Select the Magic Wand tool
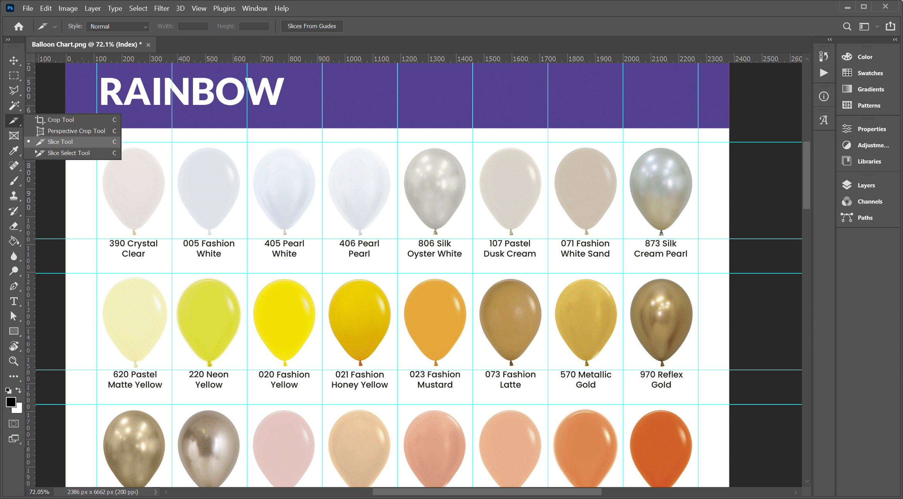 pos(14,106)
